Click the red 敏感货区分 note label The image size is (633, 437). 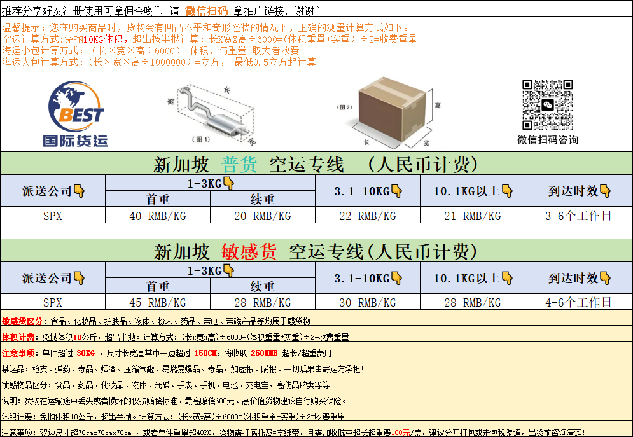[x=22, y=321]
